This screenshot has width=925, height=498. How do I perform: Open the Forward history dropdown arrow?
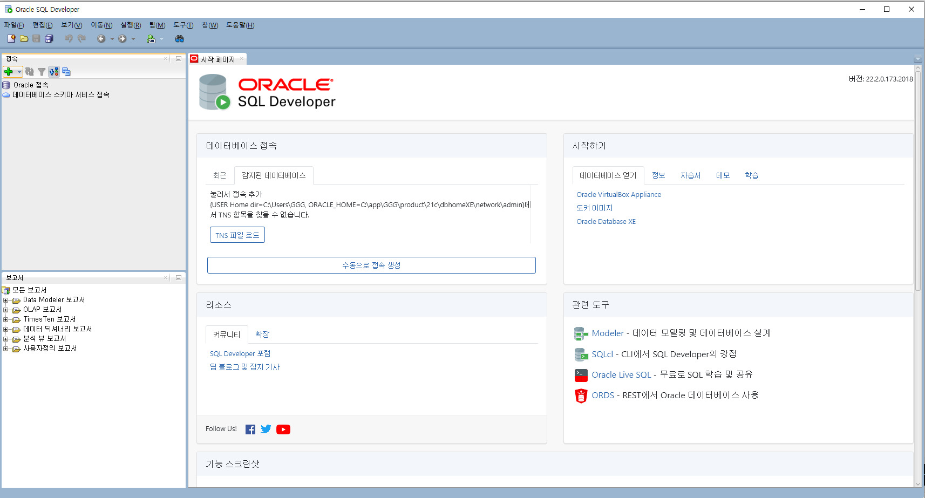point(133,39)
